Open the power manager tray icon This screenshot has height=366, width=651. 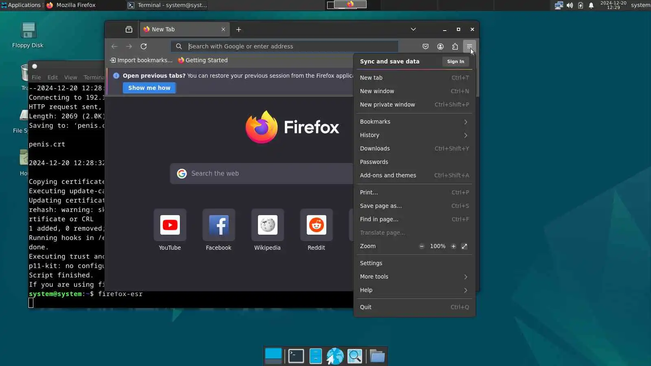click(x=581, y=5)
